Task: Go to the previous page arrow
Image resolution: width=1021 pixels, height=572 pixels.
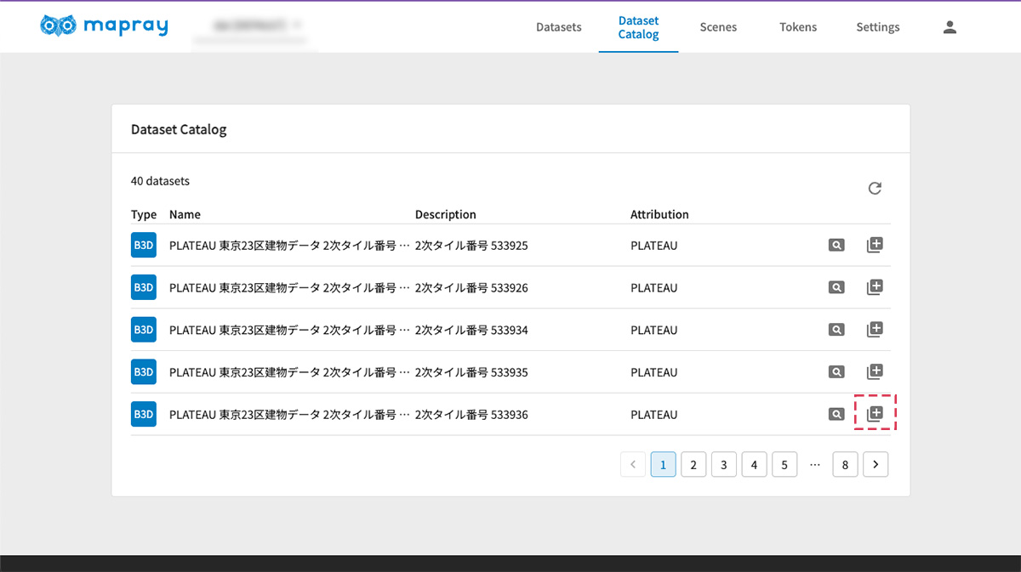Action: [x=633, y=465]
